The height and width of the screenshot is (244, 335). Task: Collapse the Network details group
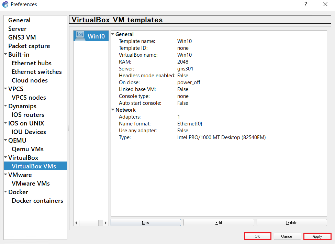point(113,110)
